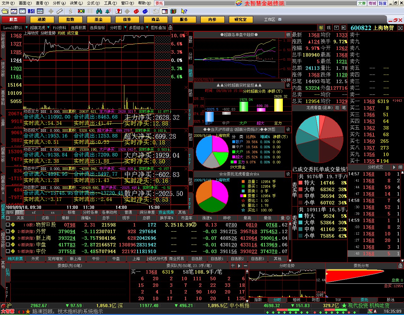Switch to the 资金观测 tab

click(166, 212)
